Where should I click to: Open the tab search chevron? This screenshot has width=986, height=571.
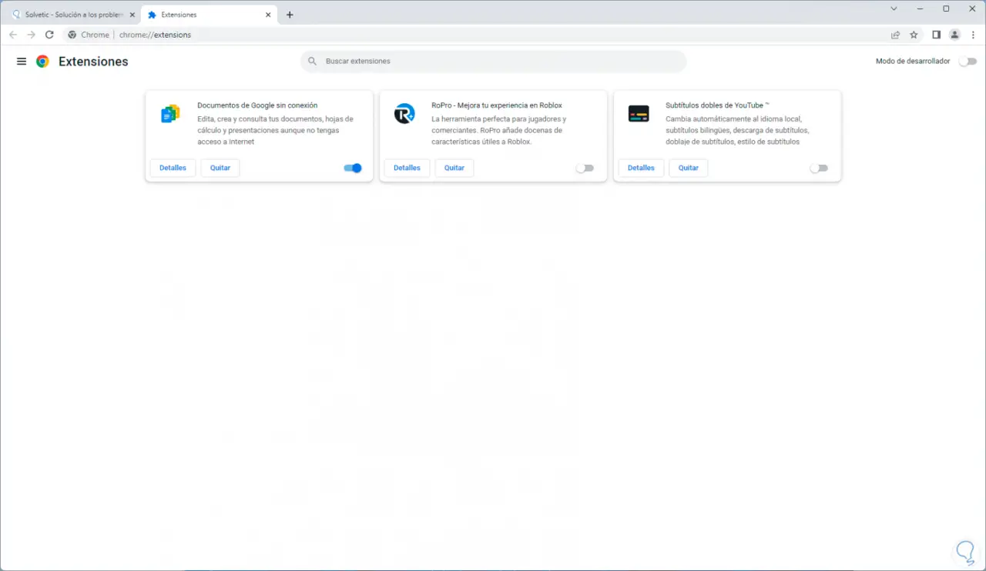[894, 9]
